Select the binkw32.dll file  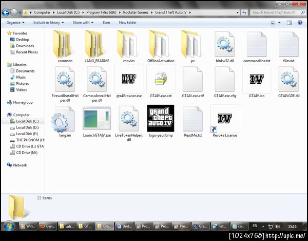[x=225, y=47]
